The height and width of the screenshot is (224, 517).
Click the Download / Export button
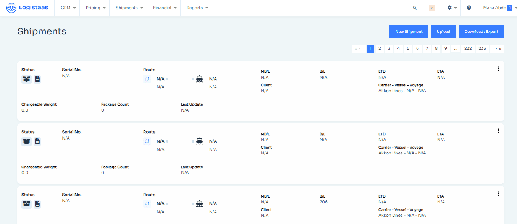click(481, 32)
